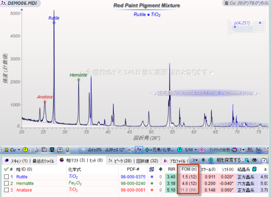Click the シフト(x) column header

click(x=228, y=169)
